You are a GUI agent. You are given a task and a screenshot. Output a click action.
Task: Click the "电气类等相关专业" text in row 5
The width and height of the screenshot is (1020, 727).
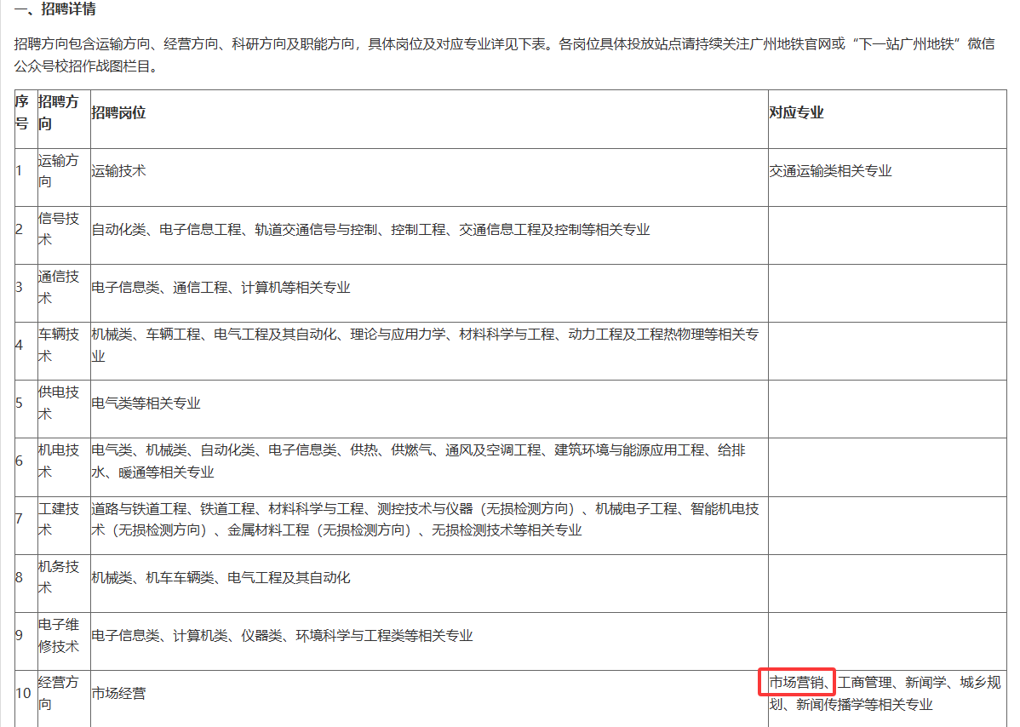[146, 403]
